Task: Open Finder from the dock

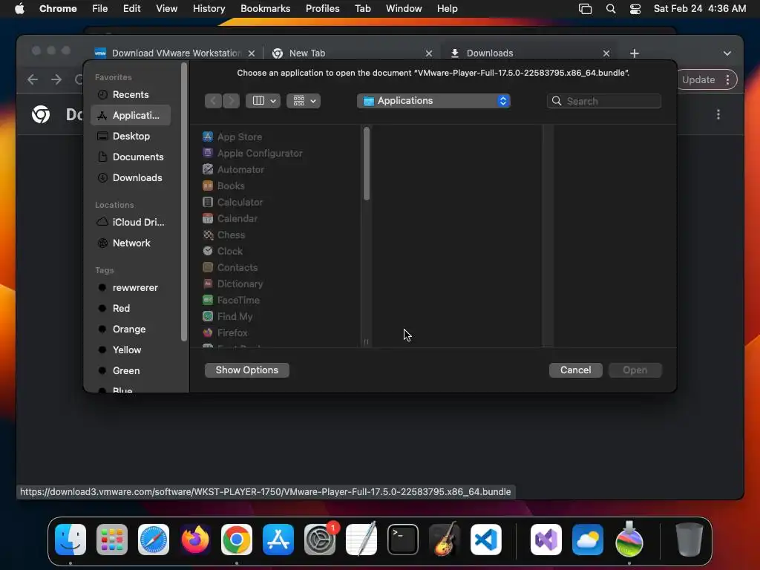Action: pyautogui.click(x=71, y=540)
